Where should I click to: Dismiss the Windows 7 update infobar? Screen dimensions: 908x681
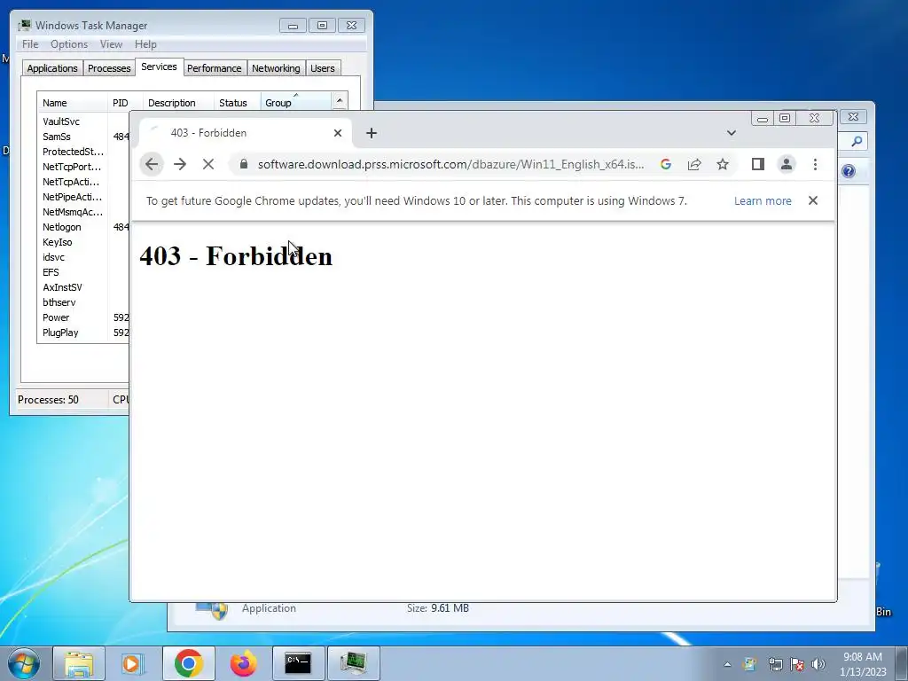(x=813, y=200)
